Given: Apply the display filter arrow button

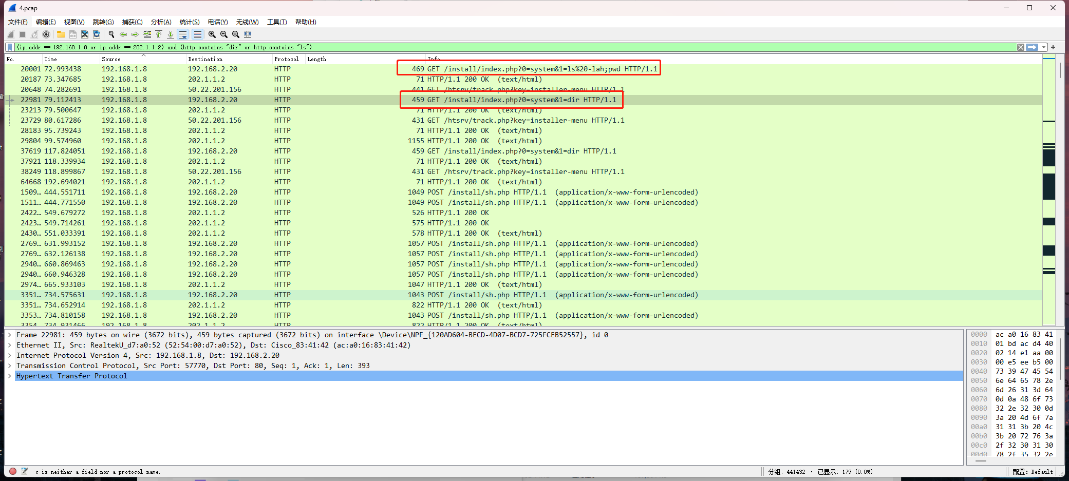Looking at the screenshot, I should (1032, 47).
